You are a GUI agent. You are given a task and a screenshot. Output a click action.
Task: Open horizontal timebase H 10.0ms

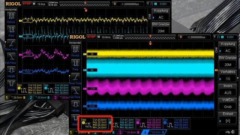pos(104,37)
